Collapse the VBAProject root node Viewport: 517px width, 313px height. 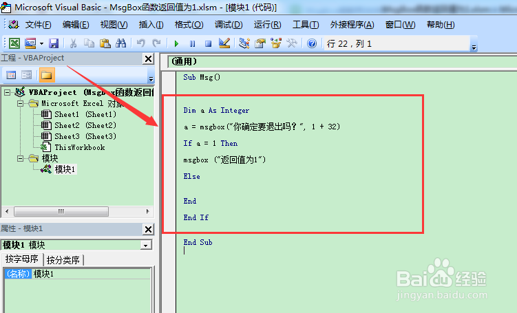[7, 93]
